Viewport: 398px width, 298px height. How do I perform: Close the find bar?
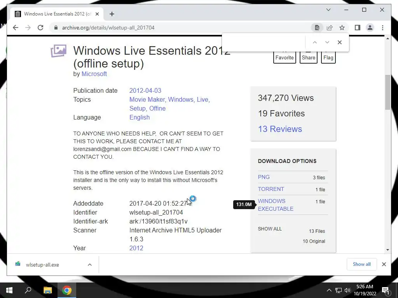[340, 42]
